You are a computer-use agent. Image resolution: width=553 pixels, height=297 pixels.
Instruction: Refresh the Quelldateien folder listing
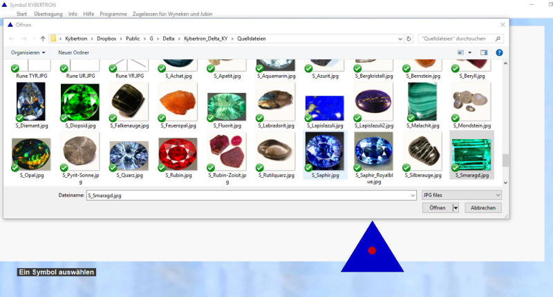(x=409, y=39)
